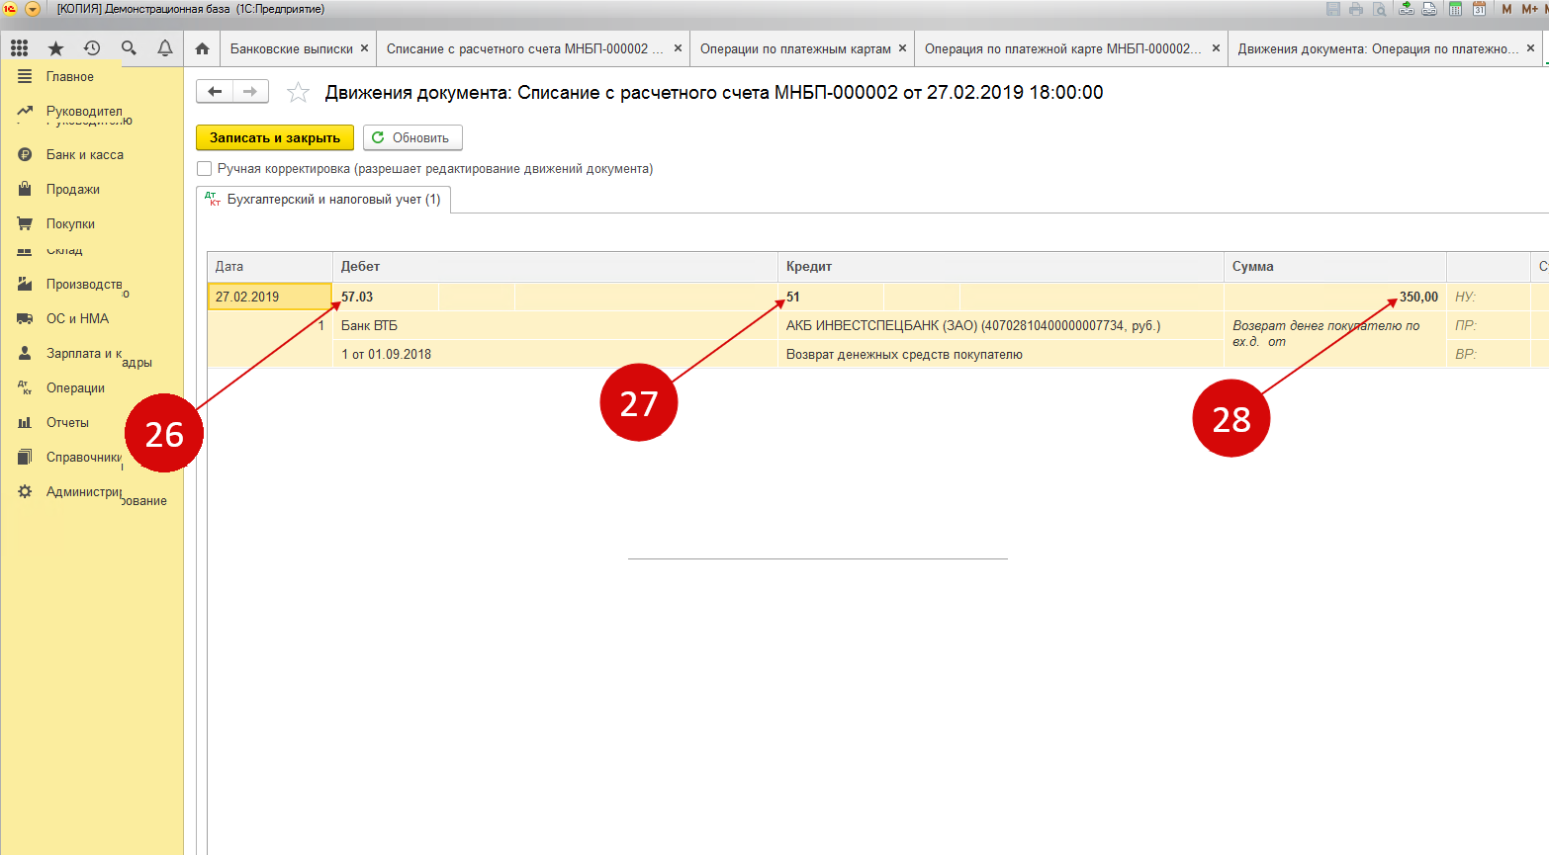Enable the Ручная корректировка checkbox

(x=205, y=169)
